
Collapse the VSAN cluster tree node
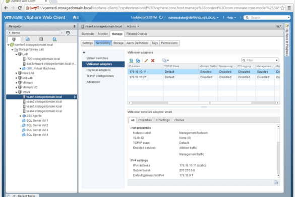16,92
